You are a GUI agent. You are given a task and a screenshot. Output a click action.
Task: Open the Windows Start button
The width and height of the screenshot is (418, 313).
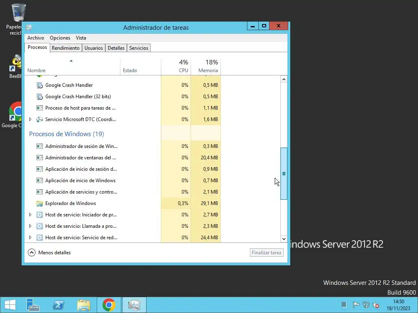point(10,305)
